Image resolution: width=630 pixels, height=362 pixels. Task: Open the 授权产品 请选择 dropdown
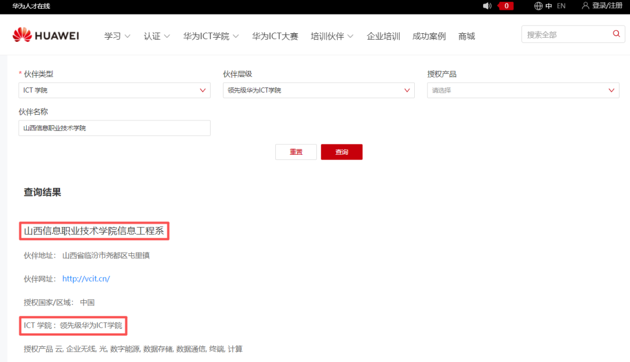[x=523, y=90]
